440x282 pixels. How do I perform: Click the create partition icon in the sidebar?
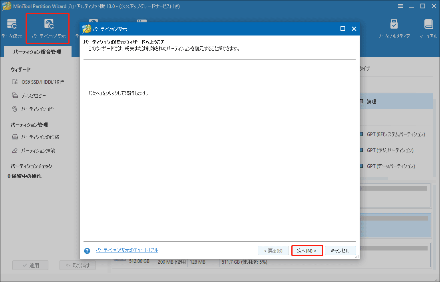[15, 137]
